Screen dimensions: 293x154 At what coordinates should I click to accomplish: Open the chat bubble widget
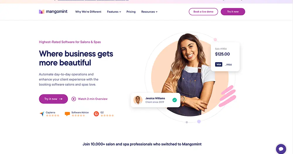point(281,149)
